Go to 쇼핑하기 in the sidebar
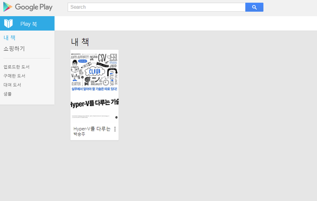Screen dimensions: 317x201 point(14,49)
